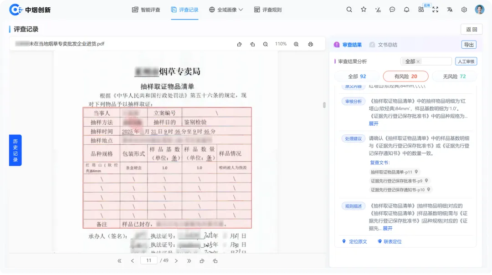
Task: Click the 110% zoom level value
Action: click(281, 44)
